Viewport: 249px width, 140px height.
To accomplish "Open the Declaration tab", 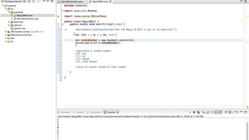I will point(94,112).
